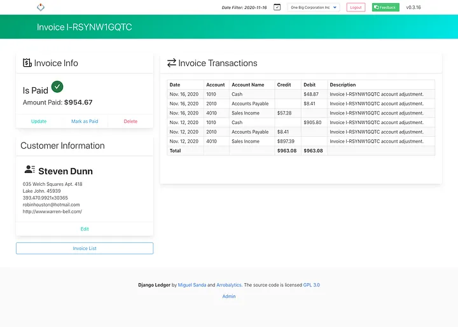Click the Invoice Transactions arrows icon

(x=172, y=63)
